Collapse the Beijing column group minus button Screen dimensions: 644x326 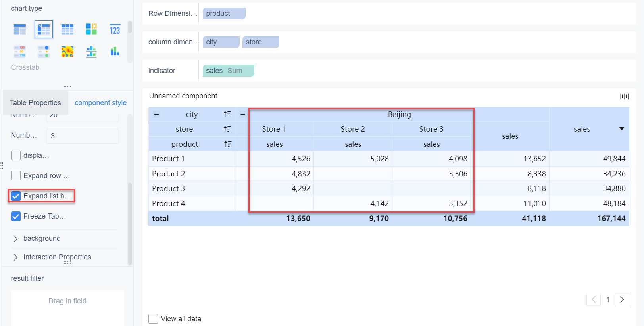pyautogui.click(x=242, y=114)
